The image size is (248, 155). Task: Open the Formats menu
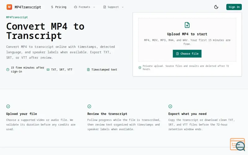click(x=84, y=7)
